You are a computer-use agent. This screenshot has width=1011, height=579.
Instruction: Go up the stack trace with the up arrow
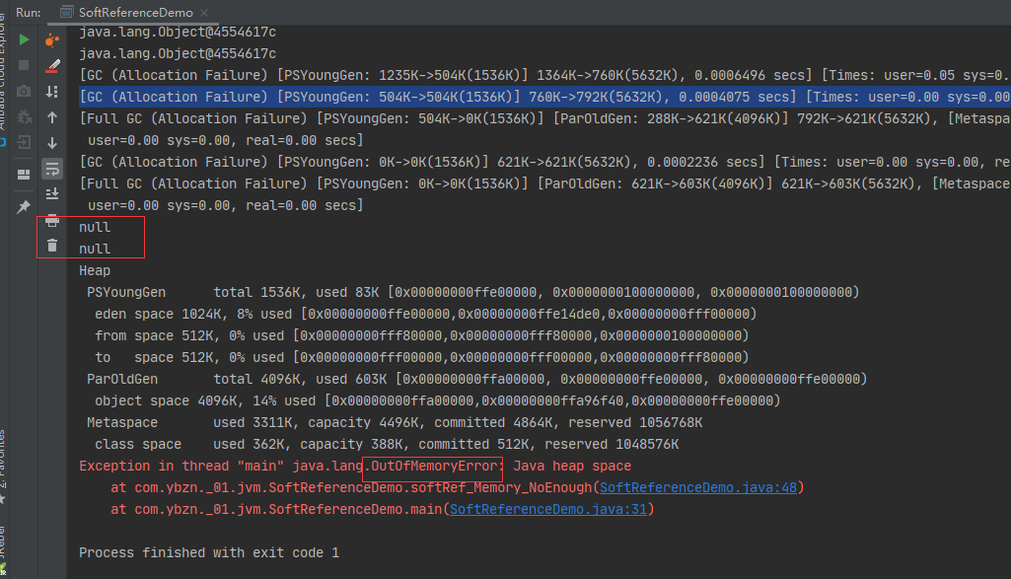[52, 117]
